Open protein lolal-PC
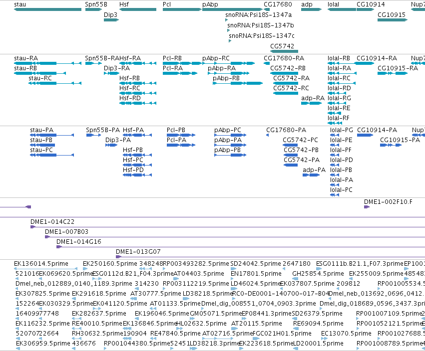The height and width of the screenshot is (351, 425). click(335, 195)
